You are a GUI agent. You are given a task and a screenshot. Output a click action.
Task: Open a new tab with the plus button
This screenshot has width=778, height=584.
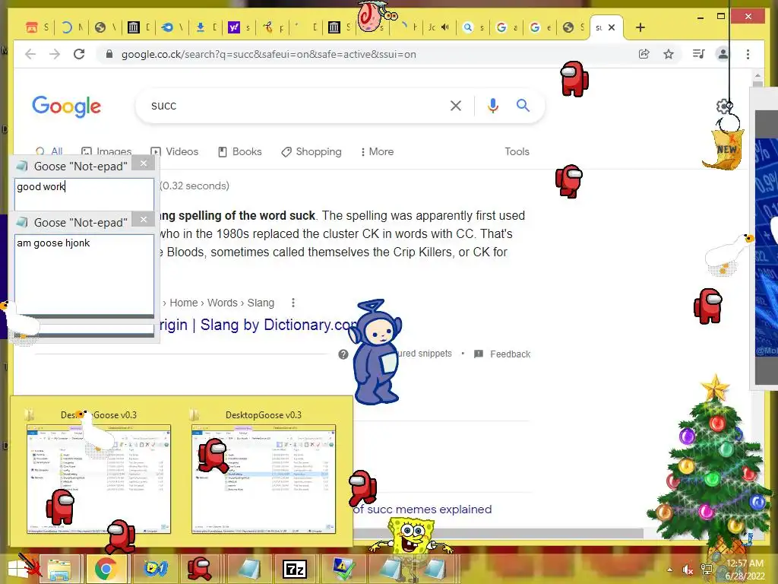[x=640, y=27]
